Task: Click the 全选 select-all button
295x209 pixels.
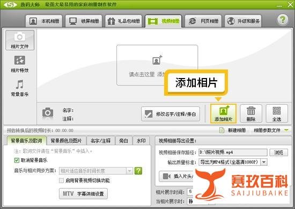Action: click(x=277, y=114)
